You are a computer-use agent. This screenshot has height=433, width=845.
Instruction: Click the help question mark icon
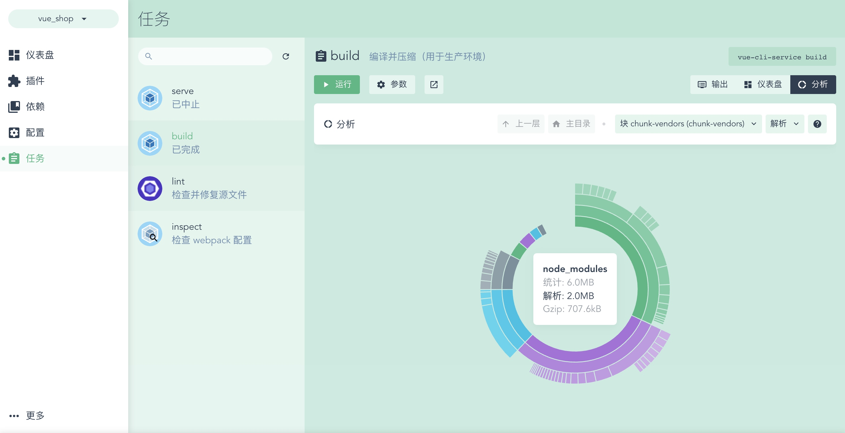817,124
